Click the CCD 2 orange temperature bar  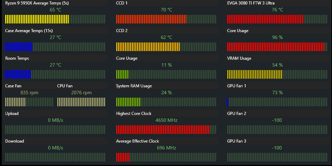[x=166, y=47]
